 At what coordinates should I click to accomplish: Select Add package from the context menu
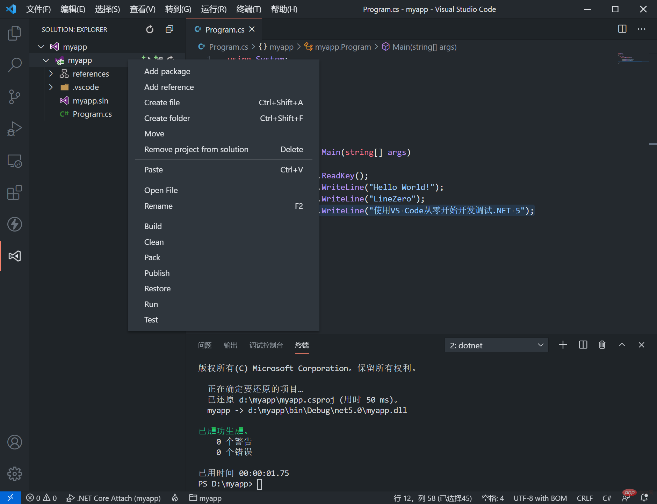click(x=167, y=71)
